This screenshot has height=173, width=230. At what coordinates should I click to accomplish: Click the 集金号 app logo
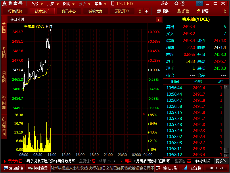pyautogui.click(x=12, y=3)
